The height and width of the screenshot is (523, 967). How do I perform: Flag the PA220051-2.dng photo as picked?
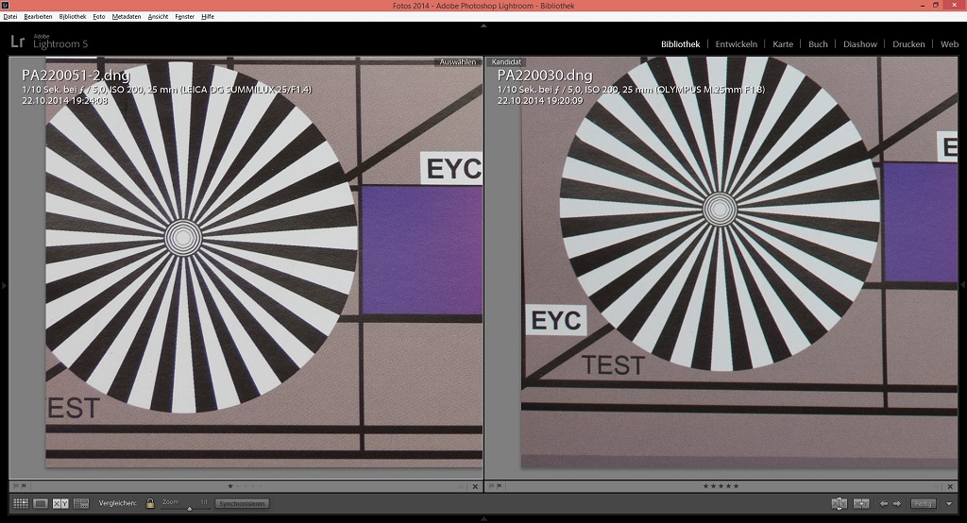click(x=16, y=486)
